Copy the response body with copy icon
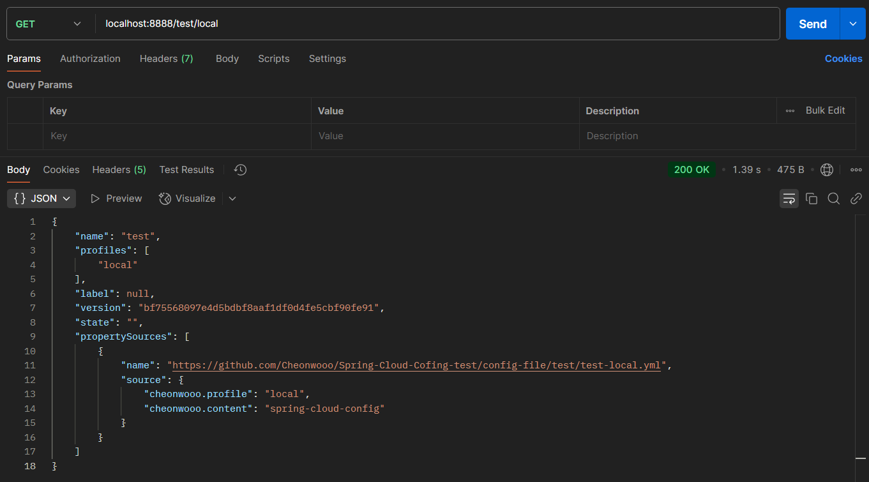Viewport: 869px width, 482px height. pos(812,199)
